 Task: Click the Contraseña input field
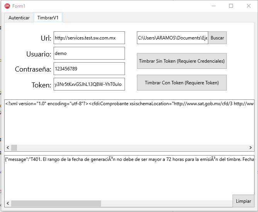point(89,69)
